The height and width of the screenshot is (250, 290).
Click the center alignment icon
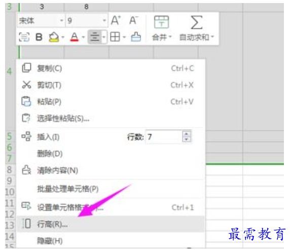point(95,37)
